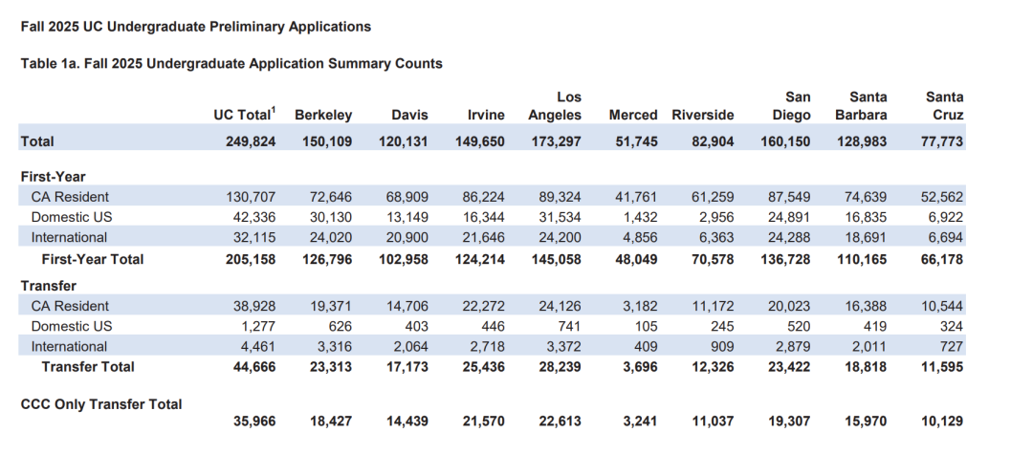
Task: Select Irvine First-Year CA Resident 86,224
Action: click(x=484, y=196)
